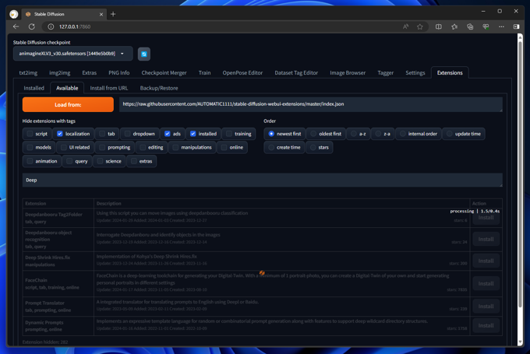Viewport: 530px width, 354px height.
Task: Select internal order sorting
Action: 403,134
